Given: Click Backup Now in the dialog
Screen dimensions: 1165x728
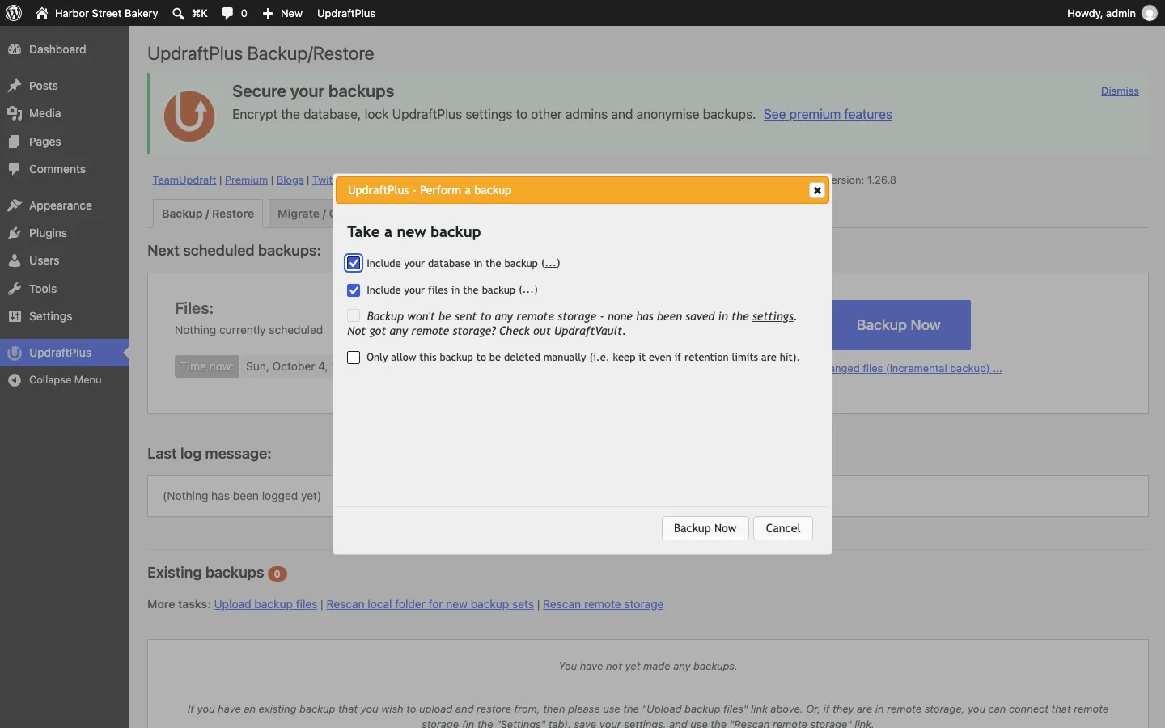Looking at the screenshot, I should click(x=705, y=528).
